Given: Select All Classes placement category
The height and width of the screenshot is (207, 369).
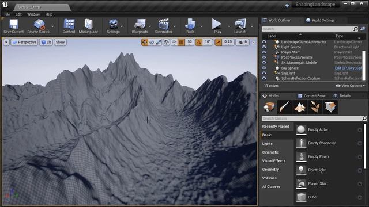Looking at the screenshot, I should click(271, 187).
